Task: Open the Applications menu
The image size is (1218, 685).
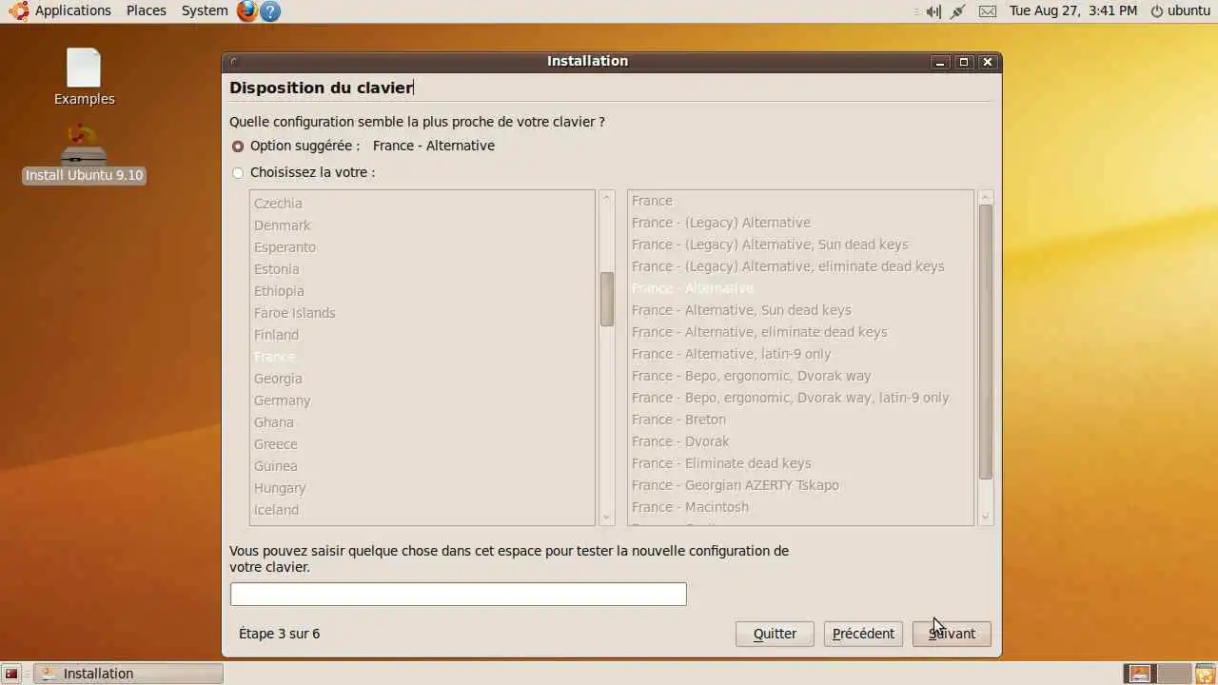Action: (x=73, y=10)
